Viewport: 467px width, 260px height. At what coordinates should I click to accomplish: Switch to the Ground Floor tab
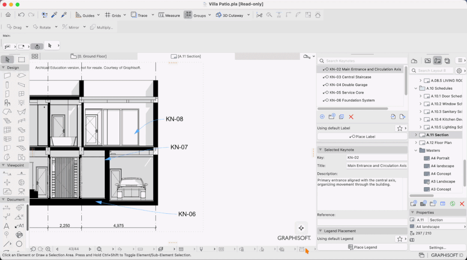(88, 56)
